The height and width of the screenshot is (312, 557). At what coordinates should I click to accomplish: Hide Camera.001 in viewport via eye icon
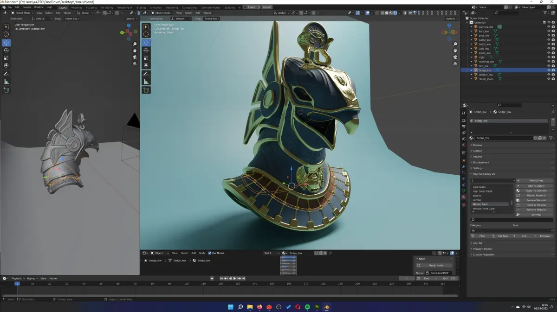pyautogui.click(x=548, y=27)
